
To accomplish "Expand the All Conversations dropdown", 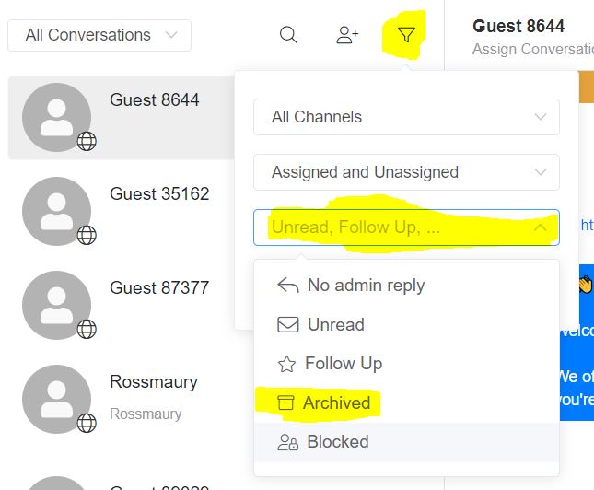I will pyautogui.click(x=99, y=35).
